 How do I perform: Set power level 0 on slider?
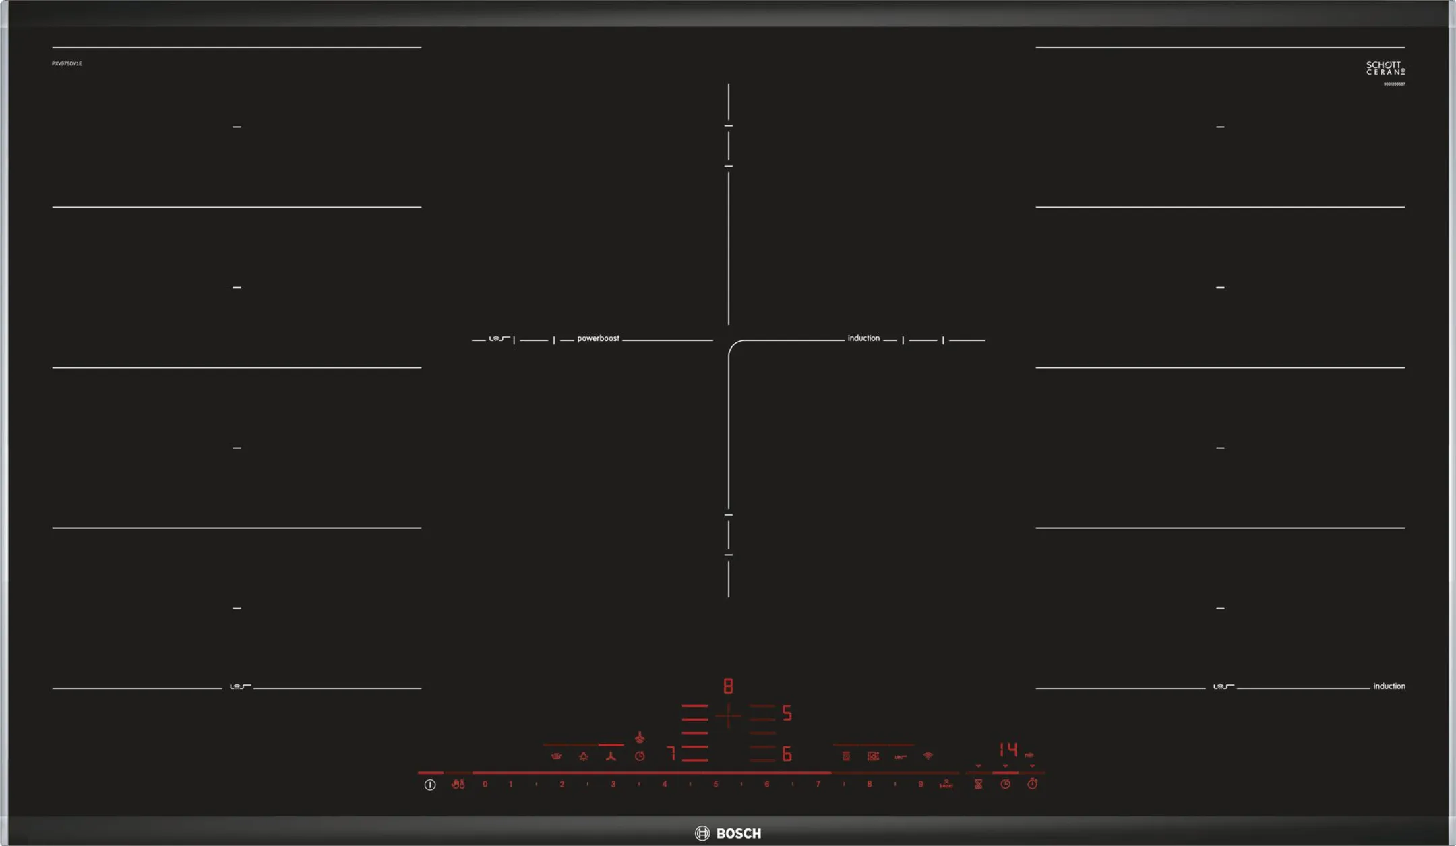pos(485,784)
